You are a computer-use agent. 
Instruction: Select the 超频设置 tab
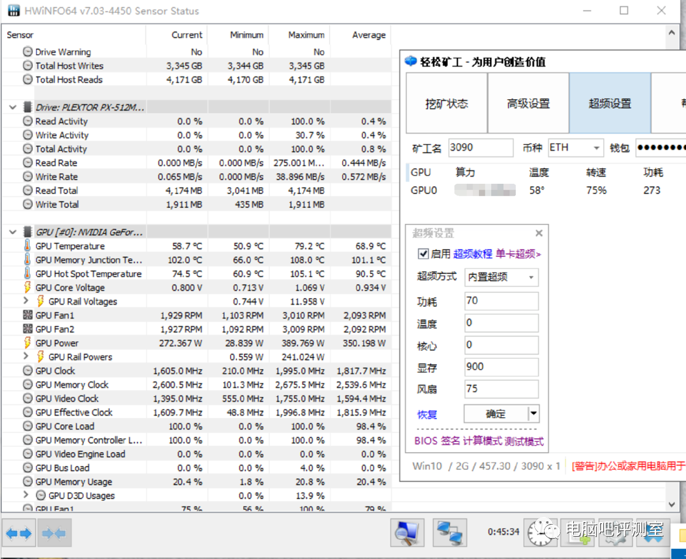tap(610, 103)
